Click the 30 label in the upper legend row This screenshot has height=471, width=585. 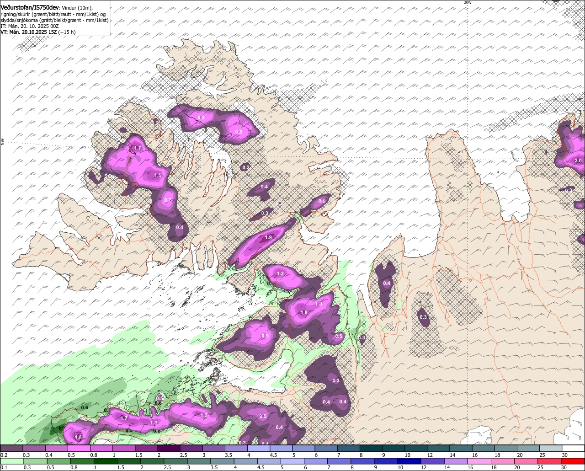565,455
